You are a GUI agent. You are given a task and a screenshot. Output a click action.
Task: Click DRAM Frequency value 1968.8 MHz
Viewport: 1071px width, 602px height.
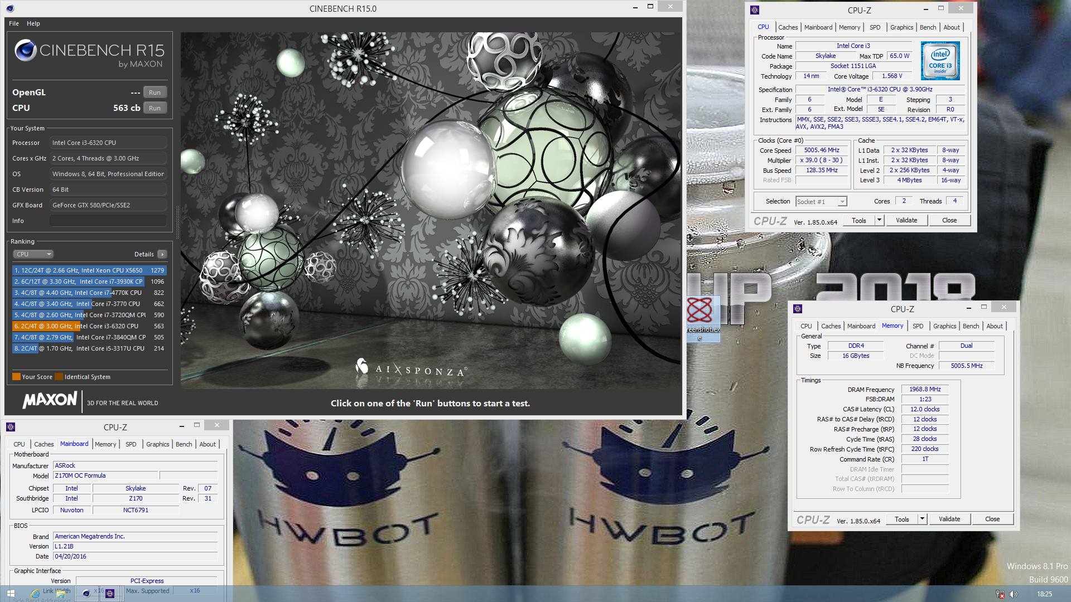click(x=925, y=389)
